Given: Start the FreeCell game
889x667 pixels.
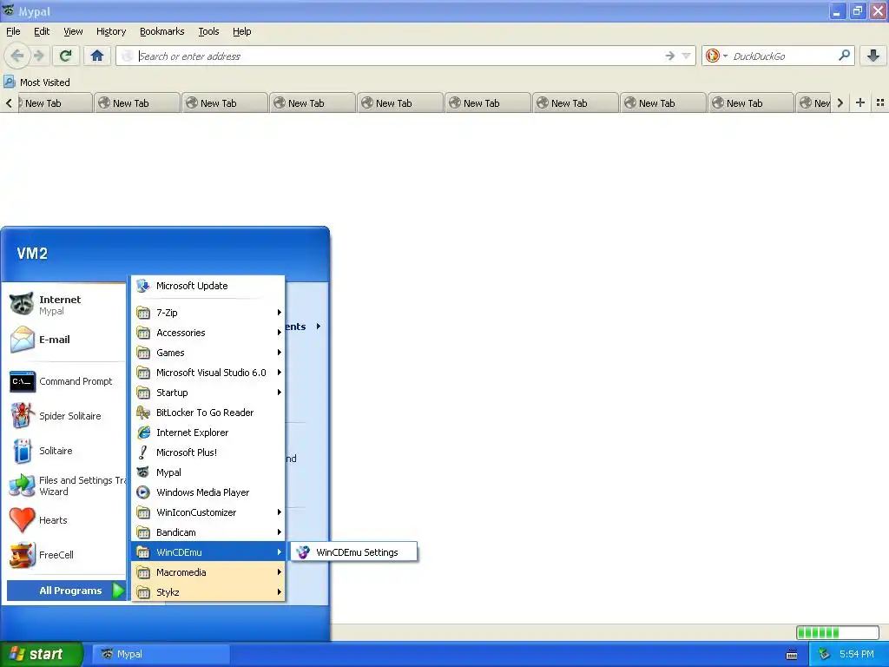Looking at the screenshot, I should point(65,555).
